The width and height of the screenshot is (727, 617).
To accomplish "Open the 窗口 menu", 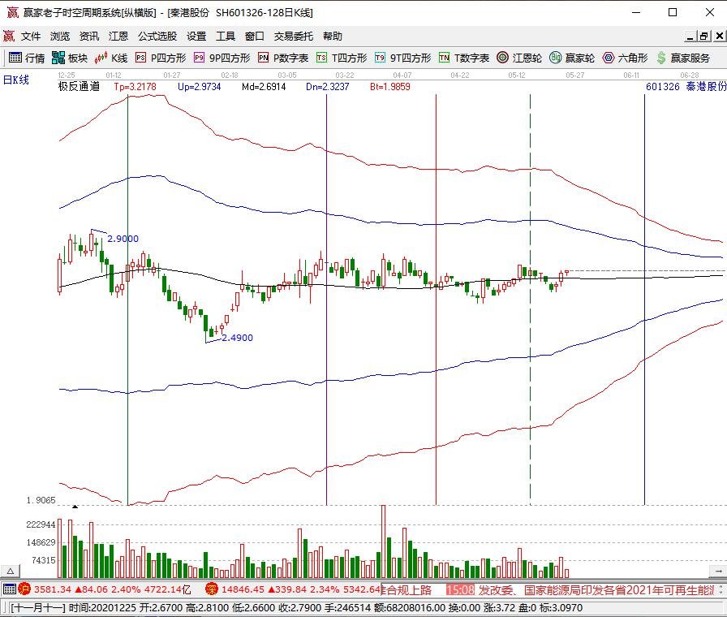I will (x=255, y=37).
